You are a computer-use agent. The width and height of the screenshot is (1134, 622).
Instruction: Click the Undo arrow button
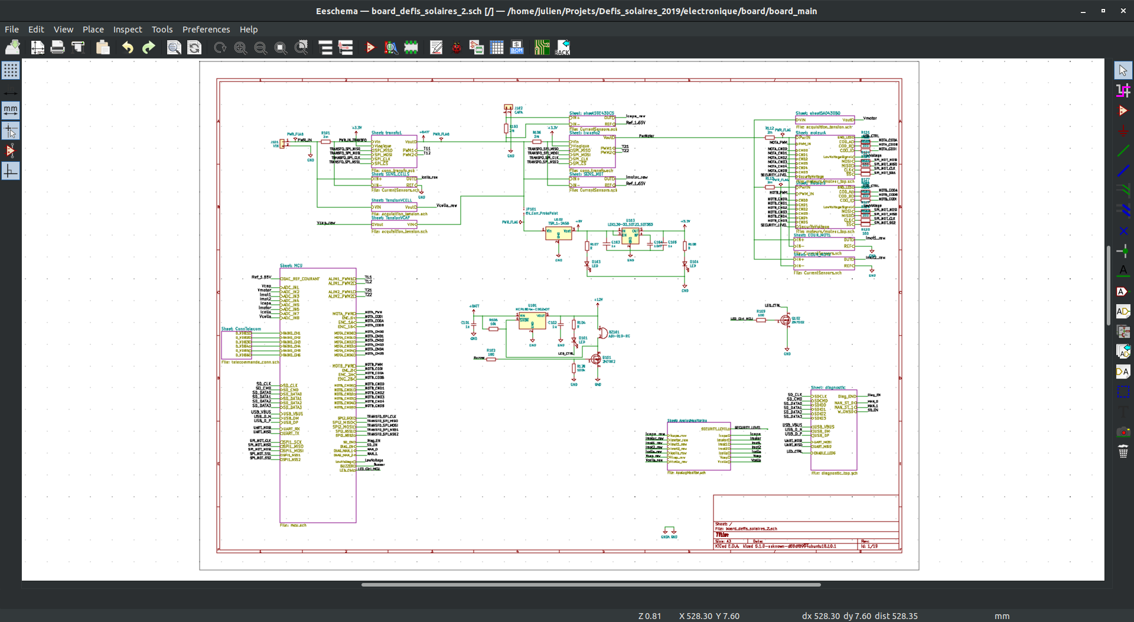tap(128, 48)
